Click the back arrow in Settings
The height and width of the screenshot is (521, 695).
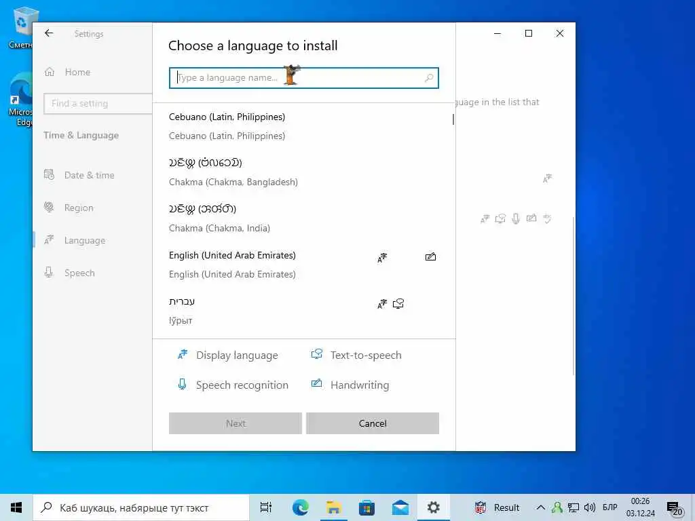49,33
